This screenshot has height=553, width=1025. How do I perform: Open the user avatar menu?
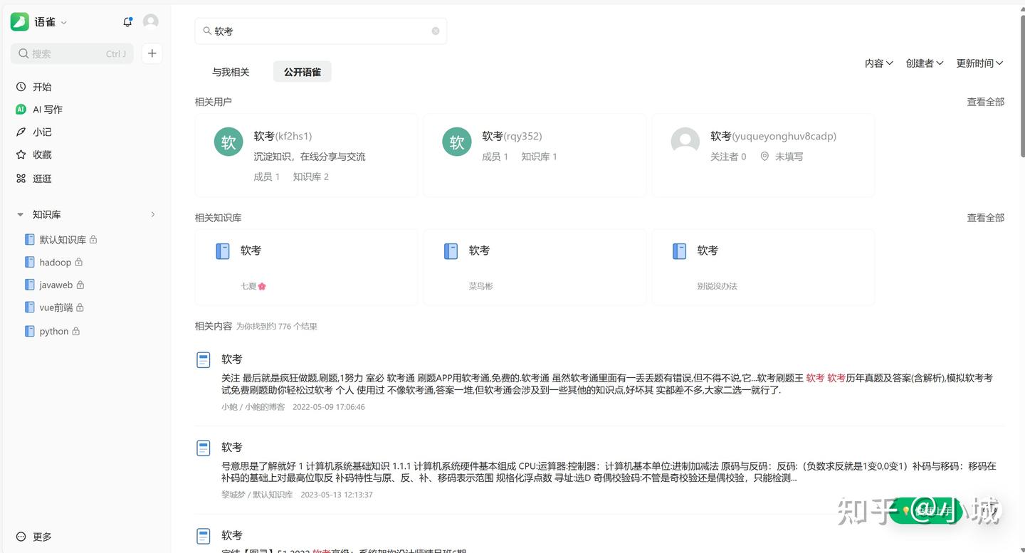point(150,21)
